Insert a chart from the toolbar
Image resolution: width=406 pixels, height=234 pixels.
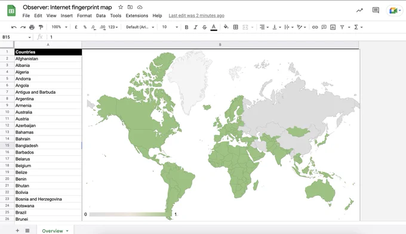point(333,27)
